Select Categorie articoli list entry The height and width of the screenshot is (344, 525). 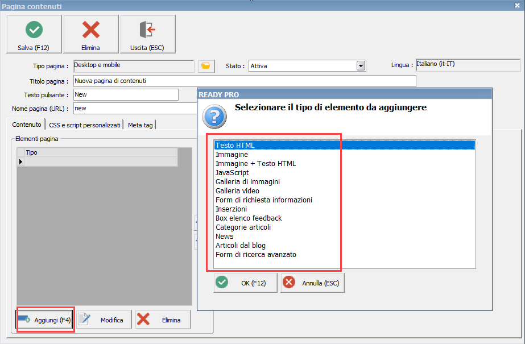coord(345,227)
